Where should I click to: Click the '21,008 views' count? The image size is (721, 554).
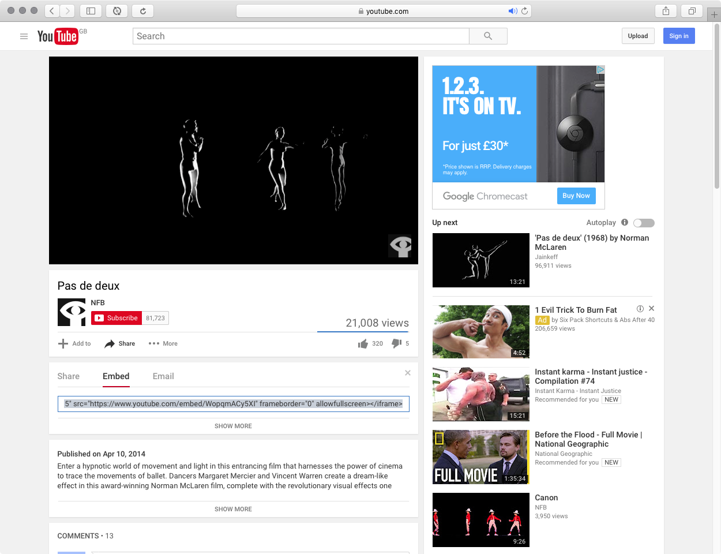click(x=377, y=323)
